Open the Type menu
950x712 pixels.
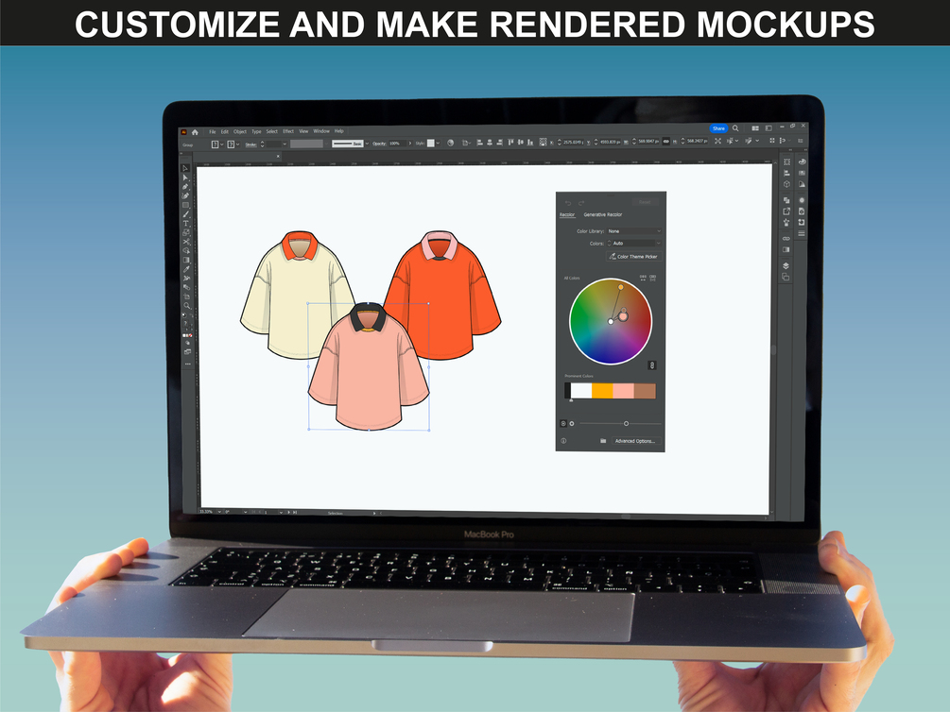(x=256, y=131)
